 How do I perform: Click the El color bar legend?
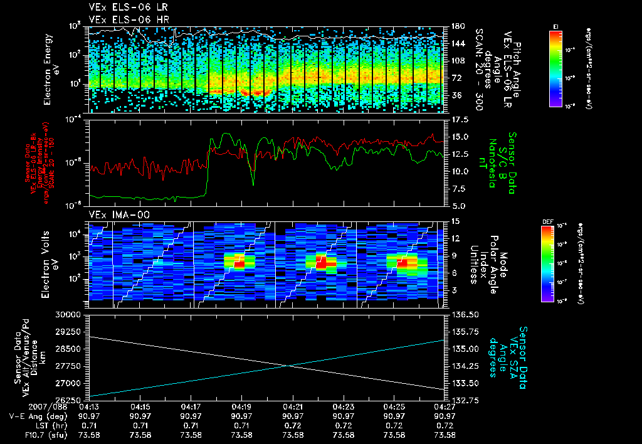pyautogui.click(x=555, y=69)
